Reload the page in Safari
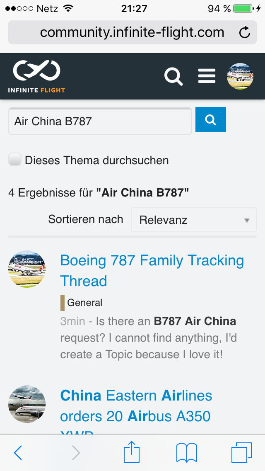The width and height of the screenshot is (265, 471). [245, 32]
